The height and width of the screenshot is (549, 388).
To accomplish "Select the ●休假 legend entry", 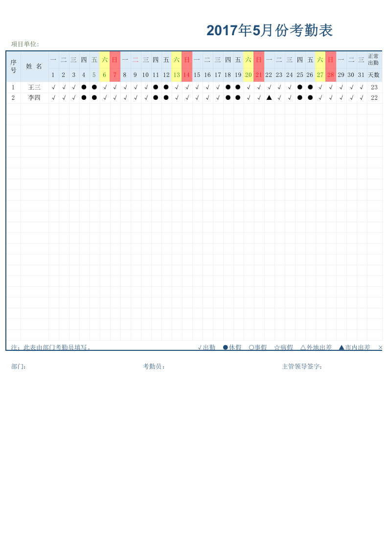I will [x=232, y=347].
